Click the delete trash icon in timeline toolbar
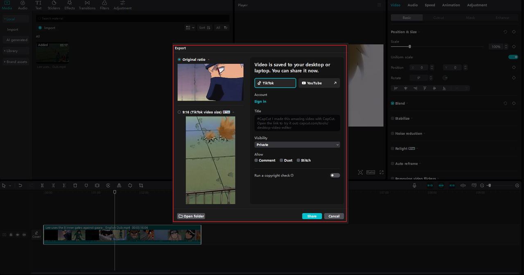Image resolution: width=524 pixels, height=275 pixels. 75,186
